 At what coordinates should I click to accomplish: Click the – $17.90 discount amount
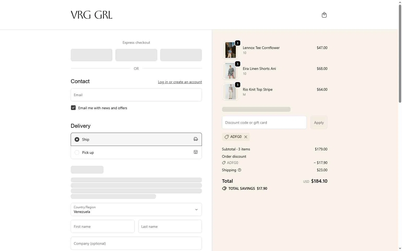pyautogui.click(x=321, y=163)
